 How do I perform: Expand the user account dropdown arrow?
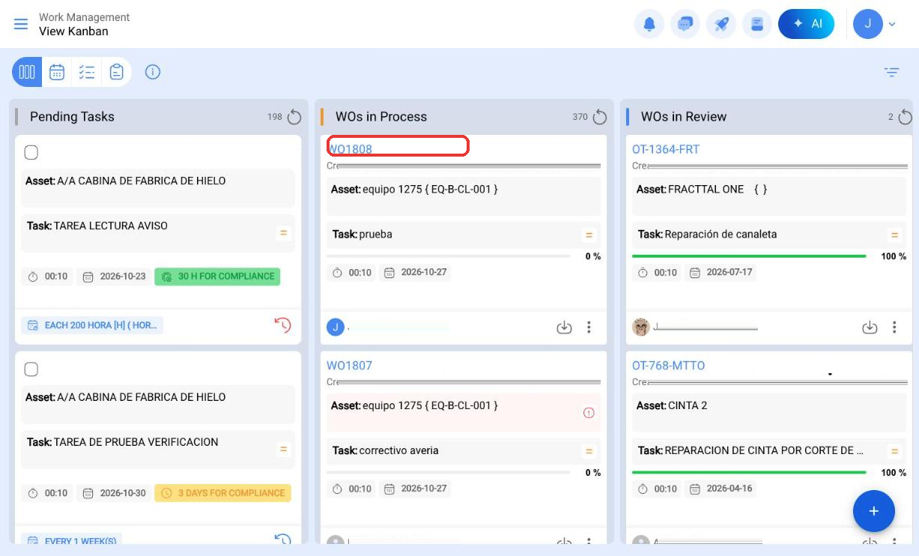tap(892, 24)
